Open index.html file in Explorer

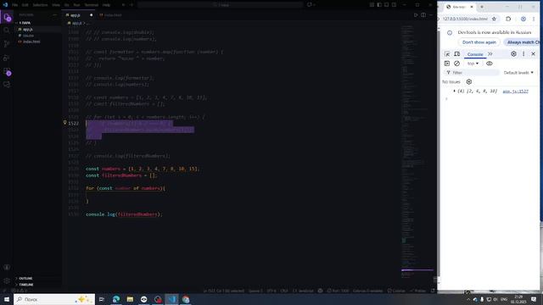(31, 42)
